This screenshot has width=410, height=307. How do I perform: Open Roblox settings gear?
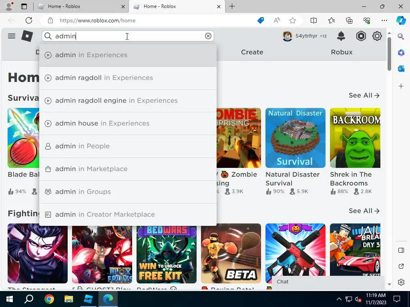click(377, 36)
